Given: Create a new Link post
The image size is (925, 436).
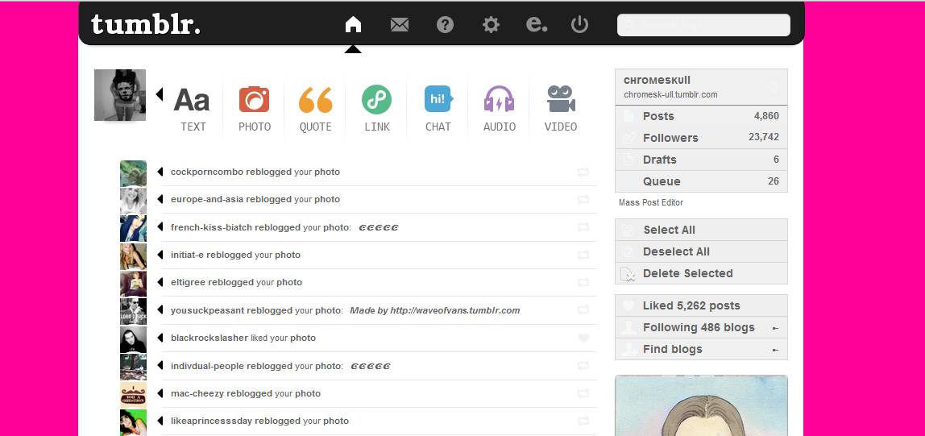Looking at the screenshot, I should coord(377,109).
